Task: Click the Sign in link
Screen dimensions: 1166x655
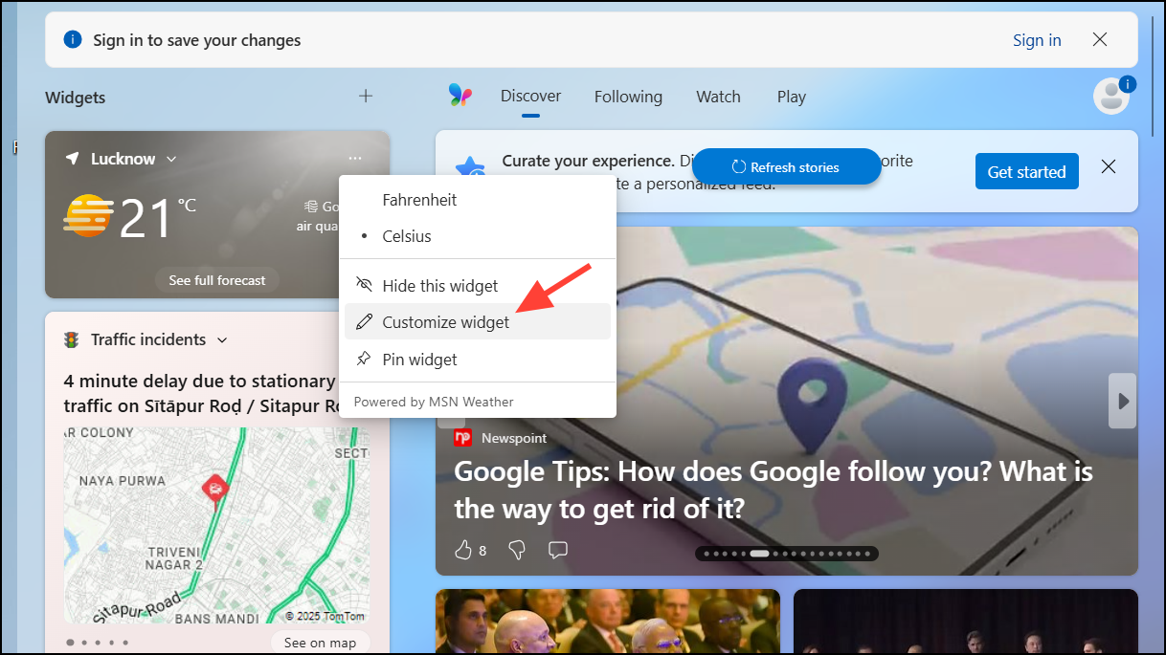Action: [1037, 40]
